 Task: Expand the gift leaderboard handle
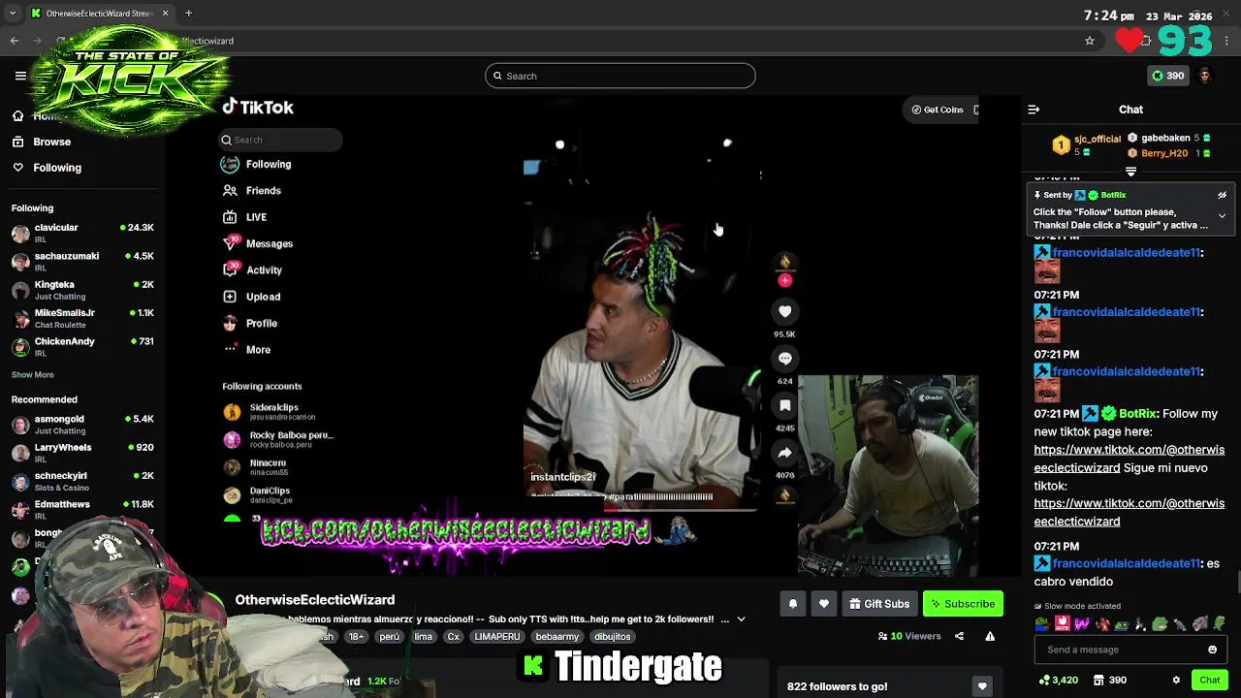tap(1130, 172)
